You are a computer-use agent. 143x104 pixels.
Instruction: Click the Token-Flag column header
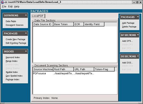(104, 69)
